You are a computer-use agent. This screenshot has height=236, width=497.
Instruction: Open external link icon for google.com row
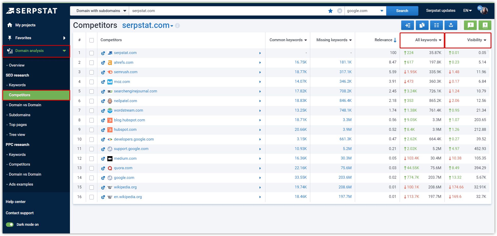tap(103, 178)
